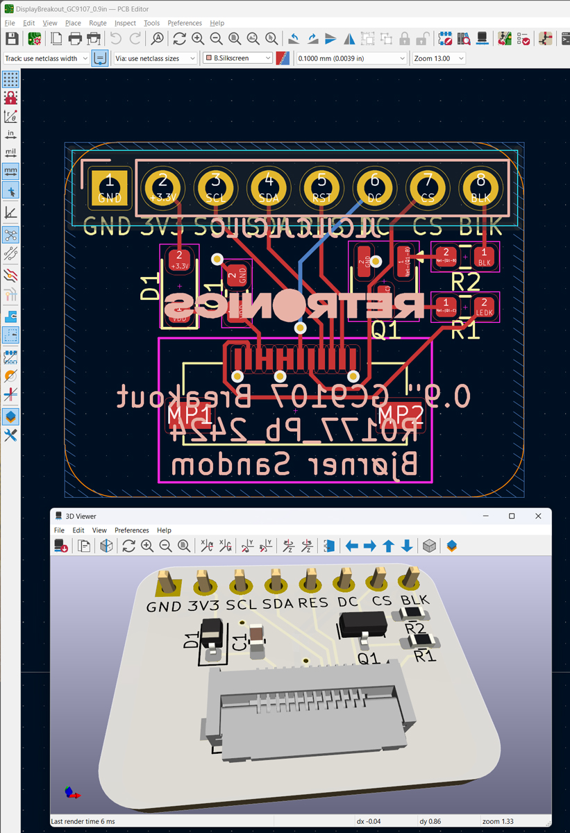
Task: Click the Undo button in the top toolbar
Action: (x=116, y=39)
